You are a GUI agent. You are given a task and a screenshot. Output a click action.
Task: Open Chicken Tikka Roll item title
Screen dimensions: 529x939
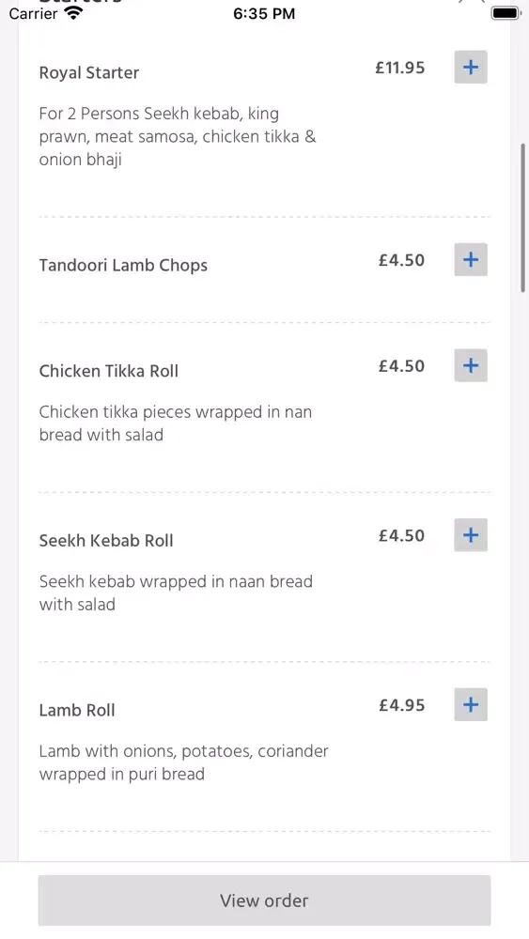pos(109,371)
